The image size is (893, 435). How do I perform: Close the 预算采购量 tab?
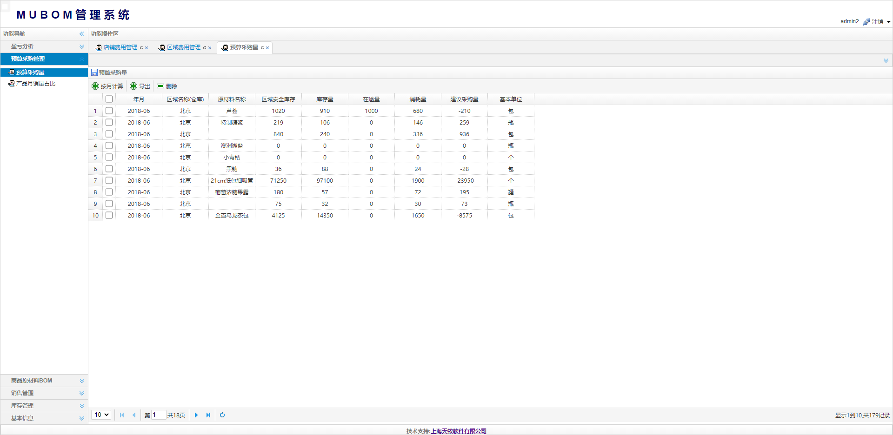(x=267, y=48)
